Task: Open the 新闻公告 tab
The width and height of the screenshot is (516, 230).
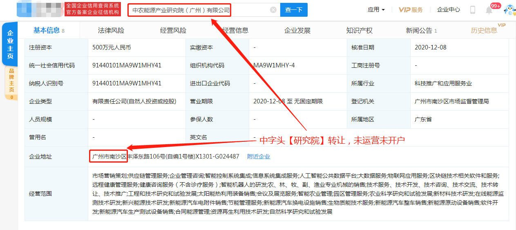Action: [x=421, y=31]
